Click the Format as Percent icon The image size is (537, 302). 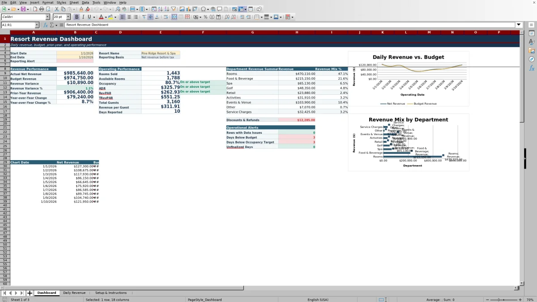click(205, 17)
